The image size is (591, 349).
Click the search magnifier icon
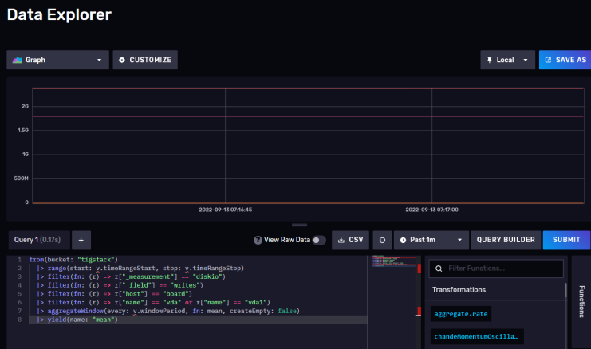pyautogui.click(x=439, y=269)
